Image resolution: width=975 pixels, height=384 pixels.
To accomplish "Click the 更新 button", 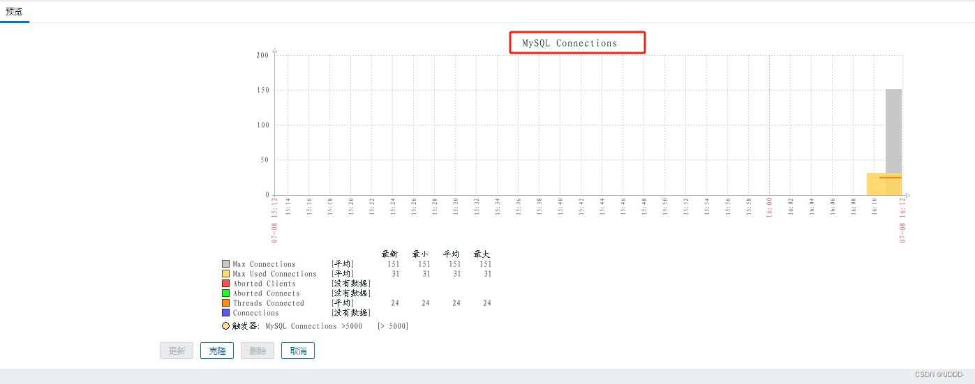I will click(x=177, y=351).
